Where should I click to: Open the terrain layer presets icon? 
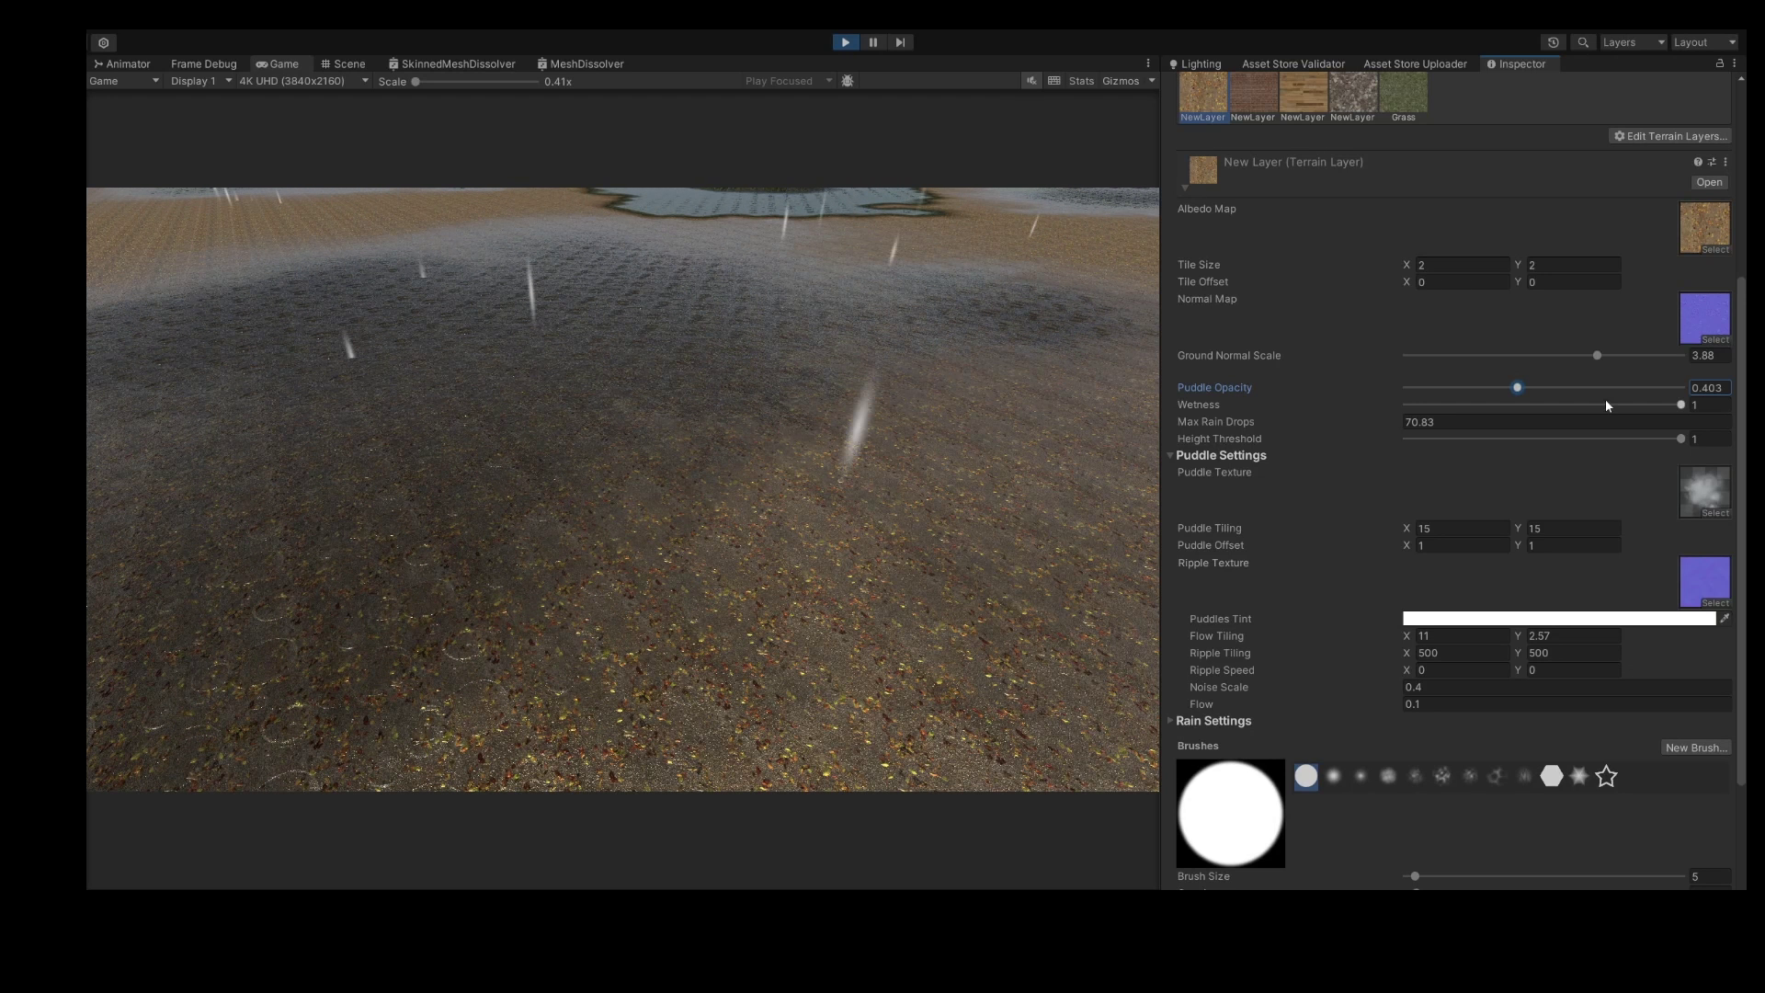click(x=1712, y=162)
